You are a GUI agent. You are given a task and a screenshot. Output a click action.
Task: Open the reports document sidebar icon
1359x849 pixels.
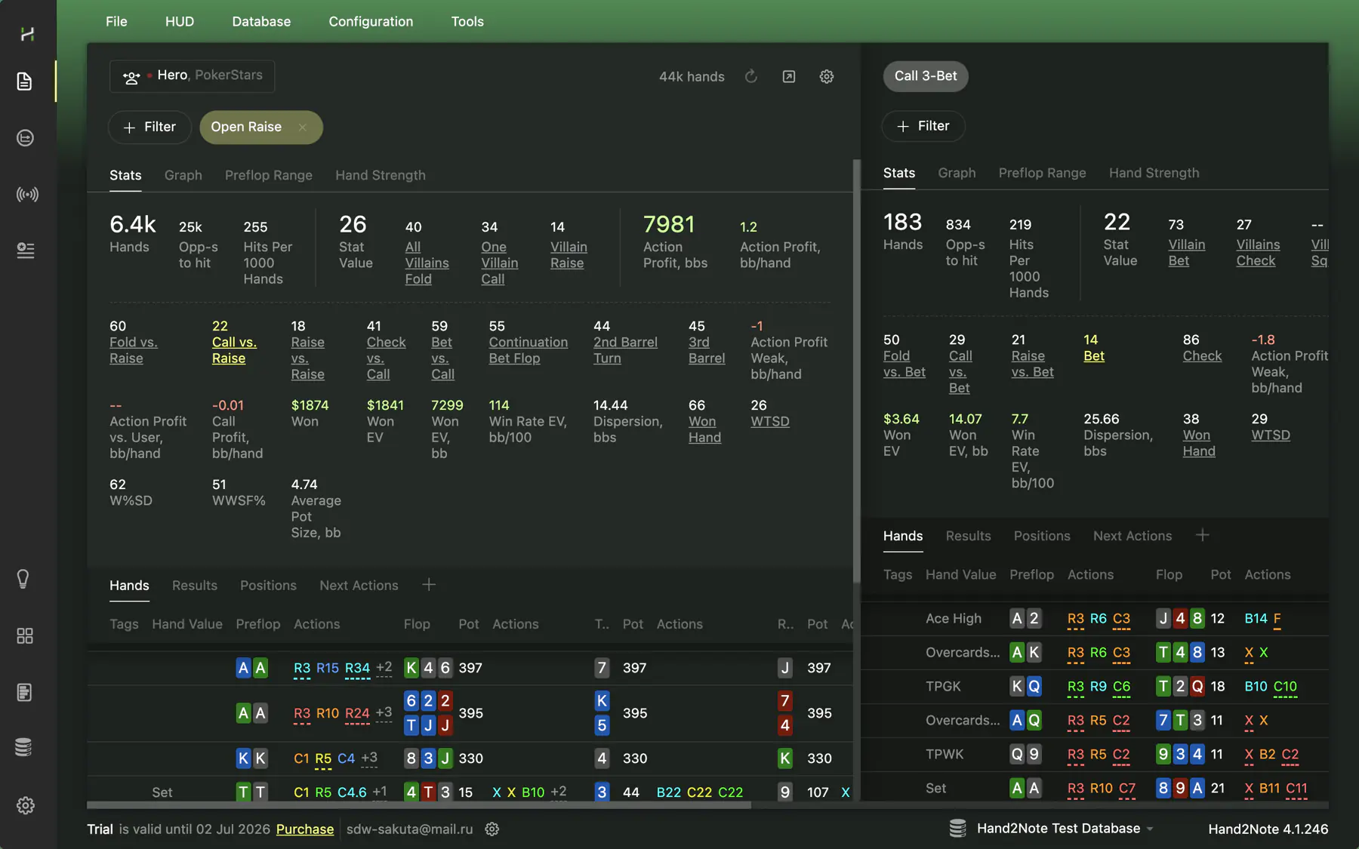[x=25, y=82]
